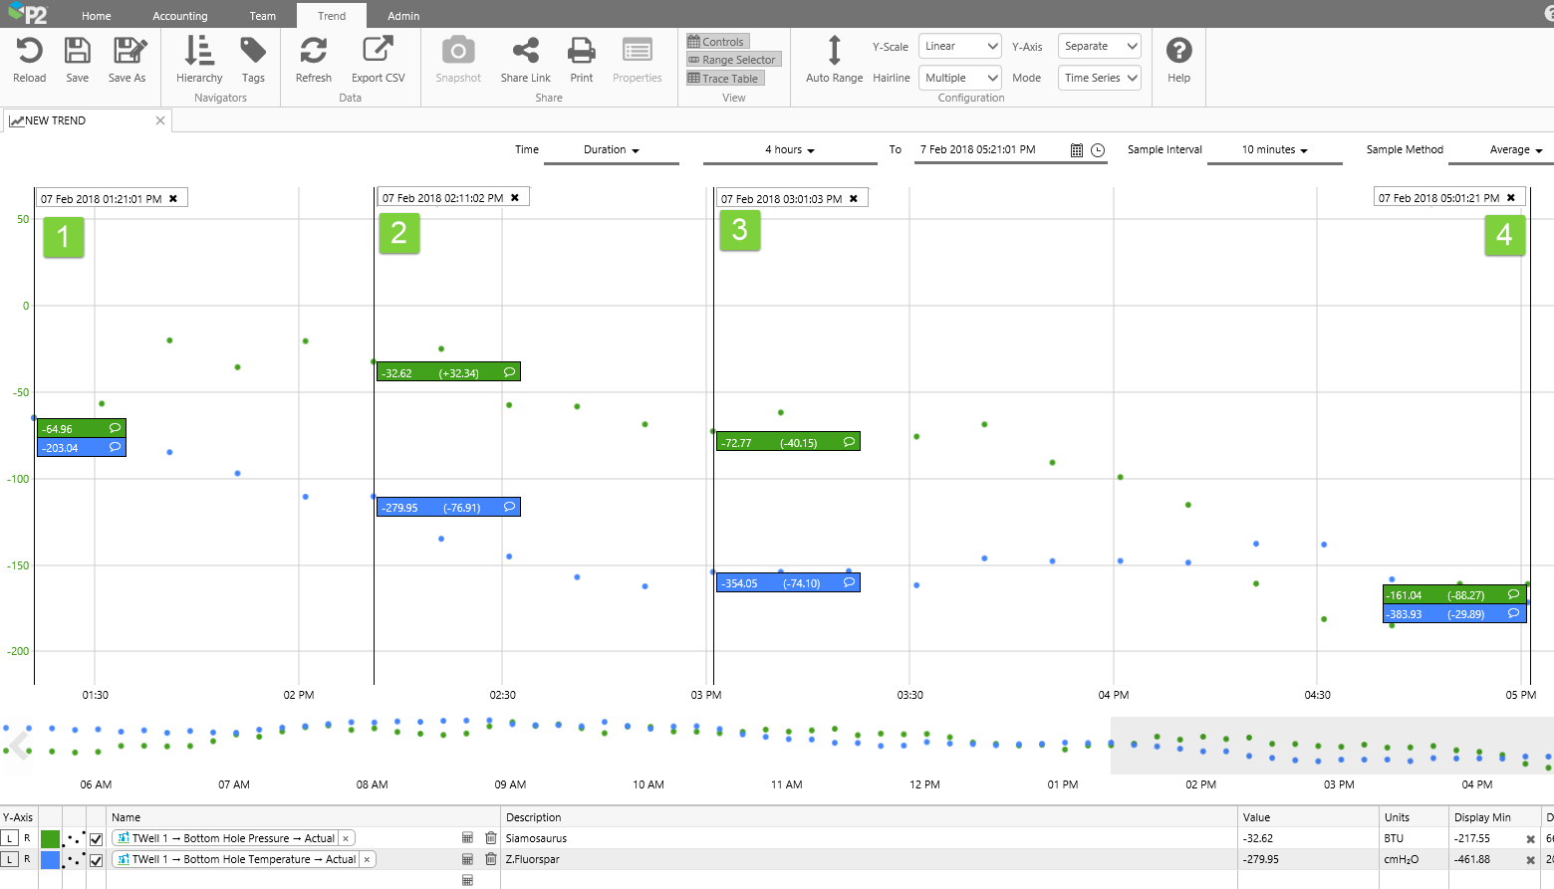The height and width of the screenshot is (889, 1554).
Task: Print the current trend
Action: 581,51
